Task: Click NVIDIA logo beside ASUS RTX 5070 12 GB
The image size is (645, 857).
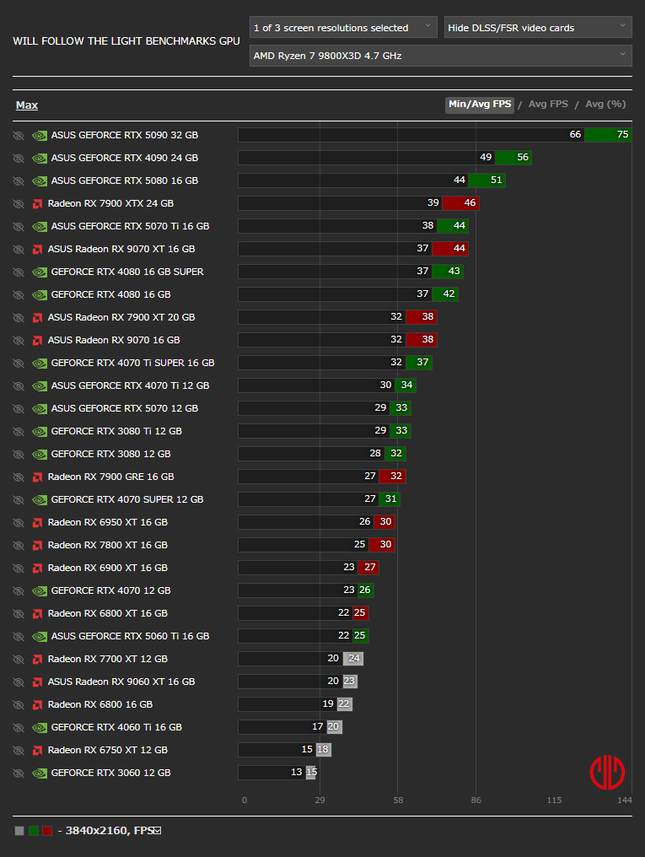Action: click(x=40, y=409)
